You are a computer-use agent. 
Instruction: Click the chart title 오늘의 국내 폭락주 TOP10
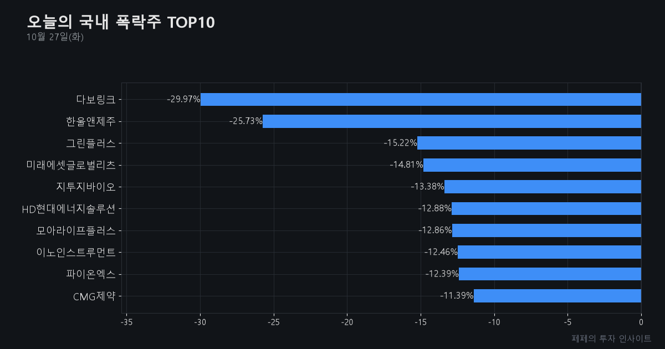click(121, 22)
